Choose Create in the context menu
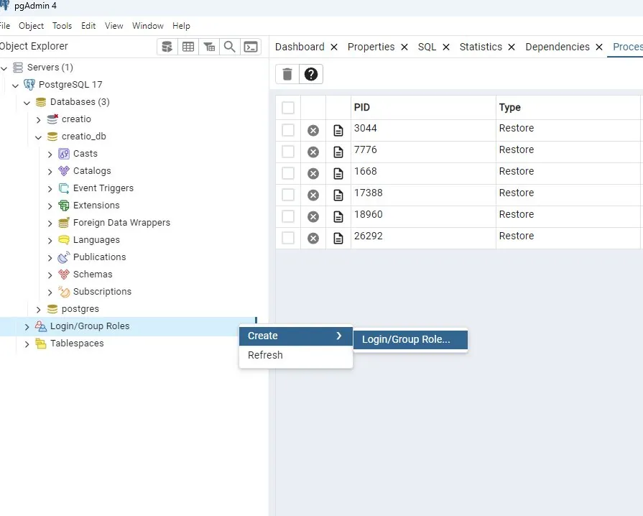 pos(296,336)
